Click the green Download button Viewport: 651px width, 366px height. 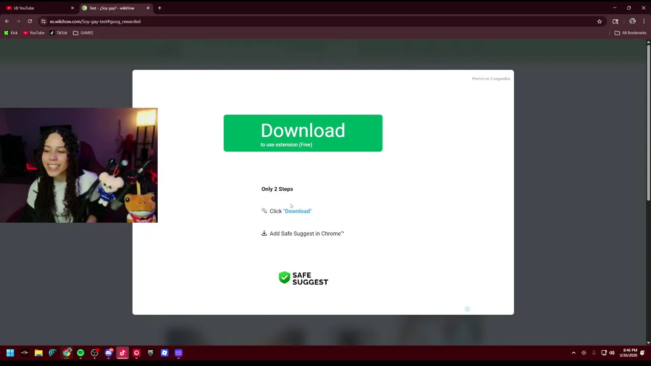[x=303, y=133]
